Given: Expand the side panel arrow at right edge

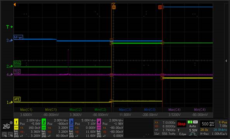Looking at the screenshot, I should pos(226,61).
